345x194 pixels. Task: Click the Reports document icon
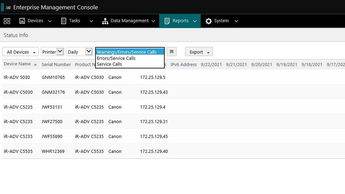(x=167, y=21)
